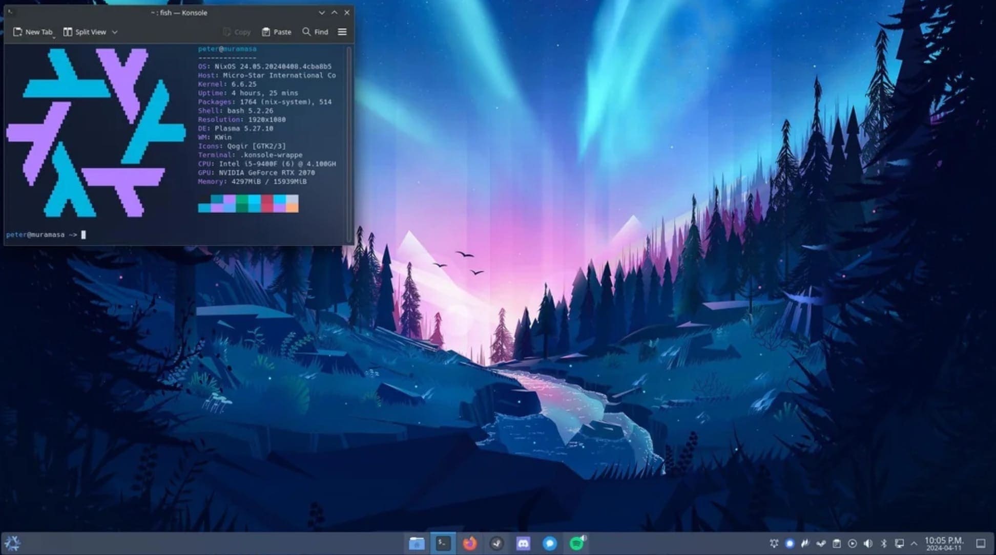
Task: Open the Find search bar
Action: (x=315, y=32)
